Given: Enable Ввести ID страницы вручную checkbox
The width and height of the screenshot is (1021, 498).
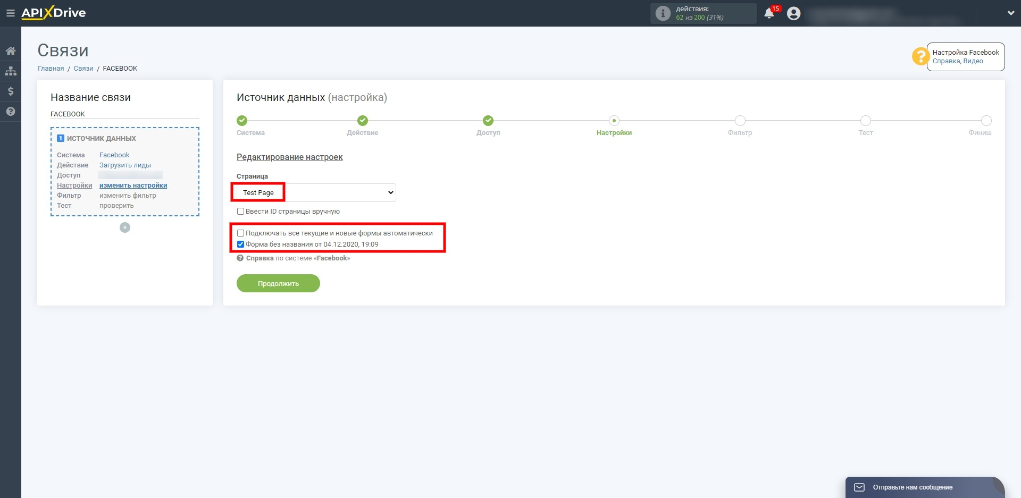Looking at the screenshot, I should [240, 212].
